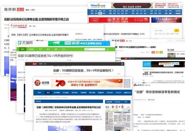
Task: Click the 艾瑞网 Search input field
Action: (95, 49)
